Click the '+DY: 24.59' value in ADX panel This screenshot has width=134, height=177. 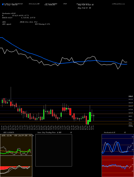pyautogui.click(x=18, y=135)
